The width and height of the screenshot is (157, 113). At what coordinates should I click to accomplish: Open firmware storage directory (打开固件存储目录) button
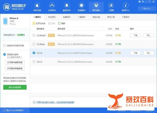click(x=15, y=69)
